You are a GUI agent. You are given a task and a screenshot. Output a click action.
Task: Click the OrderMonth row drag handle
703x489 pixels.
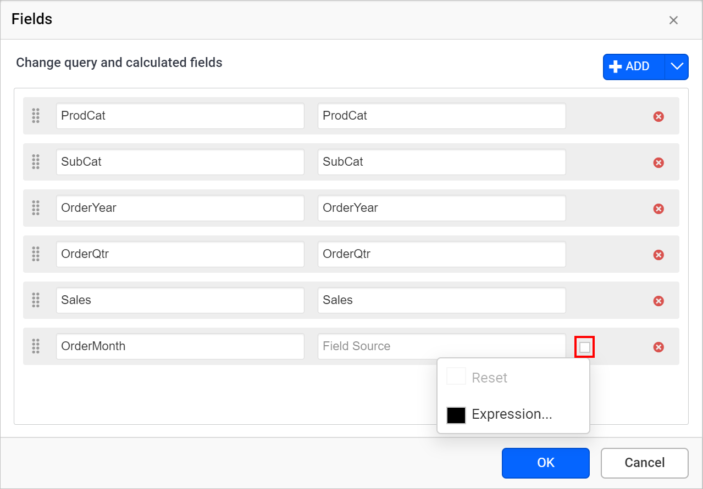click(x=36, y=346)
